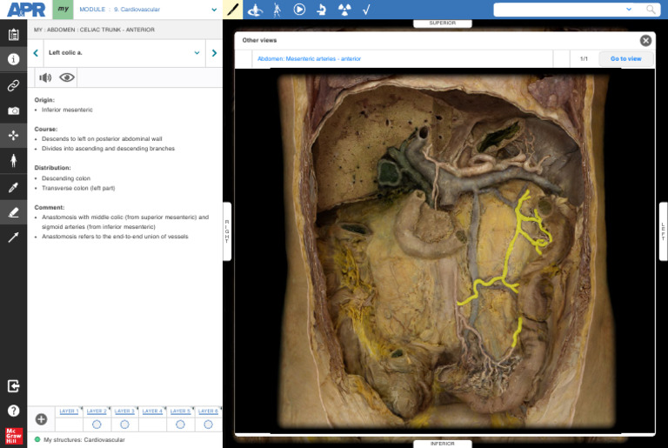Viewport: 668px width, 448px height.
Task: Click the 'Descending colon' distribution text
Action: coord(66,178)
